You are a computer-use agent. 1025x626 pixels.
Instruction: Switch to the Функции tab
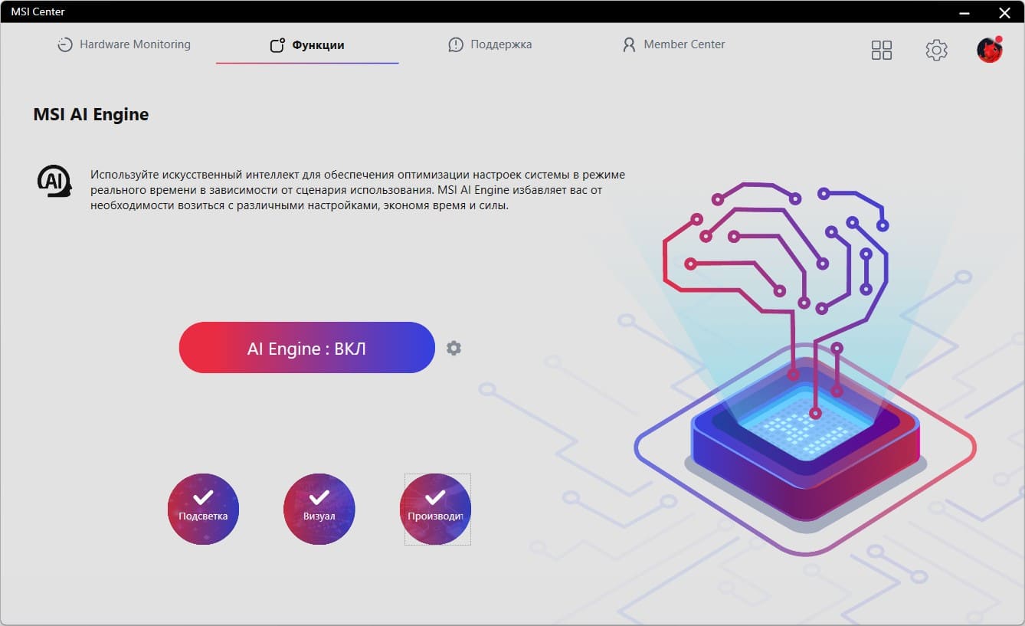[307, 45]
